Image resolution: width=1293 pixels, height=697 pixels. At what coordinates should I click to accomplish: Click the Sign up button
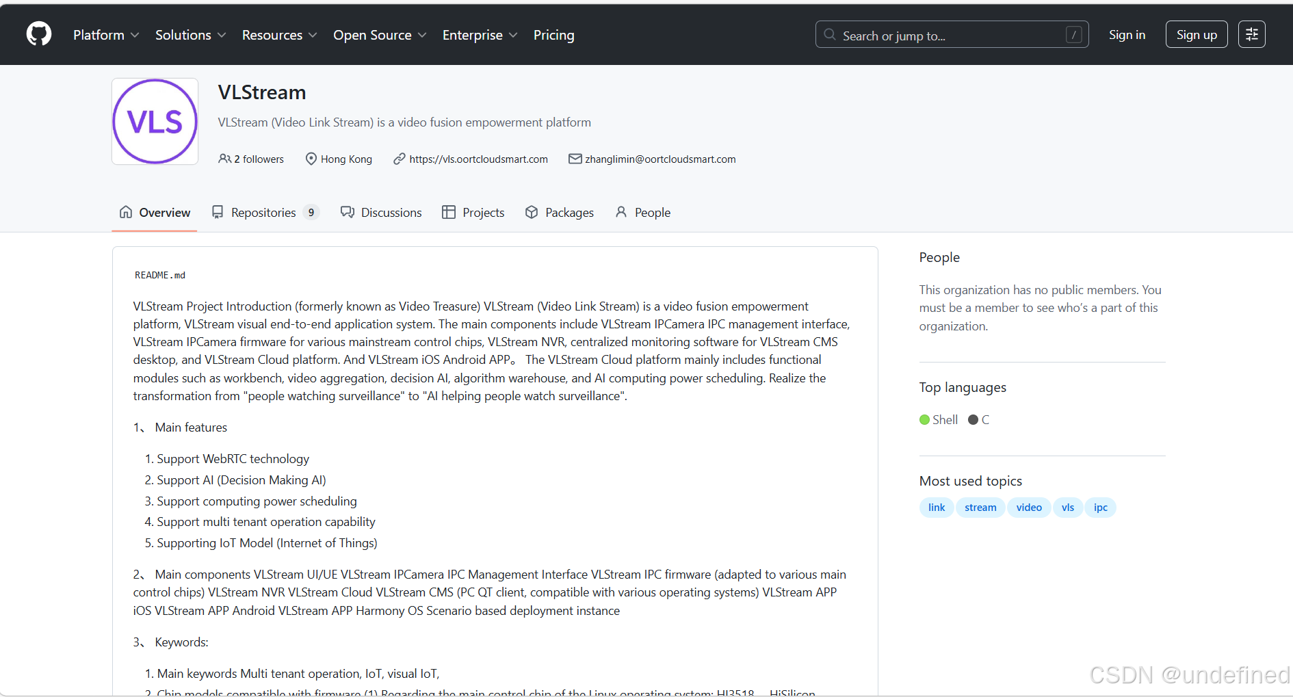coord(1197,35)
